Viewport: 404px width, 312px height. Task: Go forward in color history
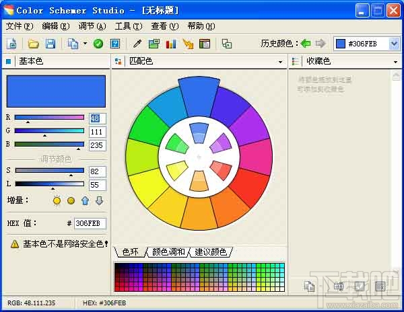(x=321, y=44)
